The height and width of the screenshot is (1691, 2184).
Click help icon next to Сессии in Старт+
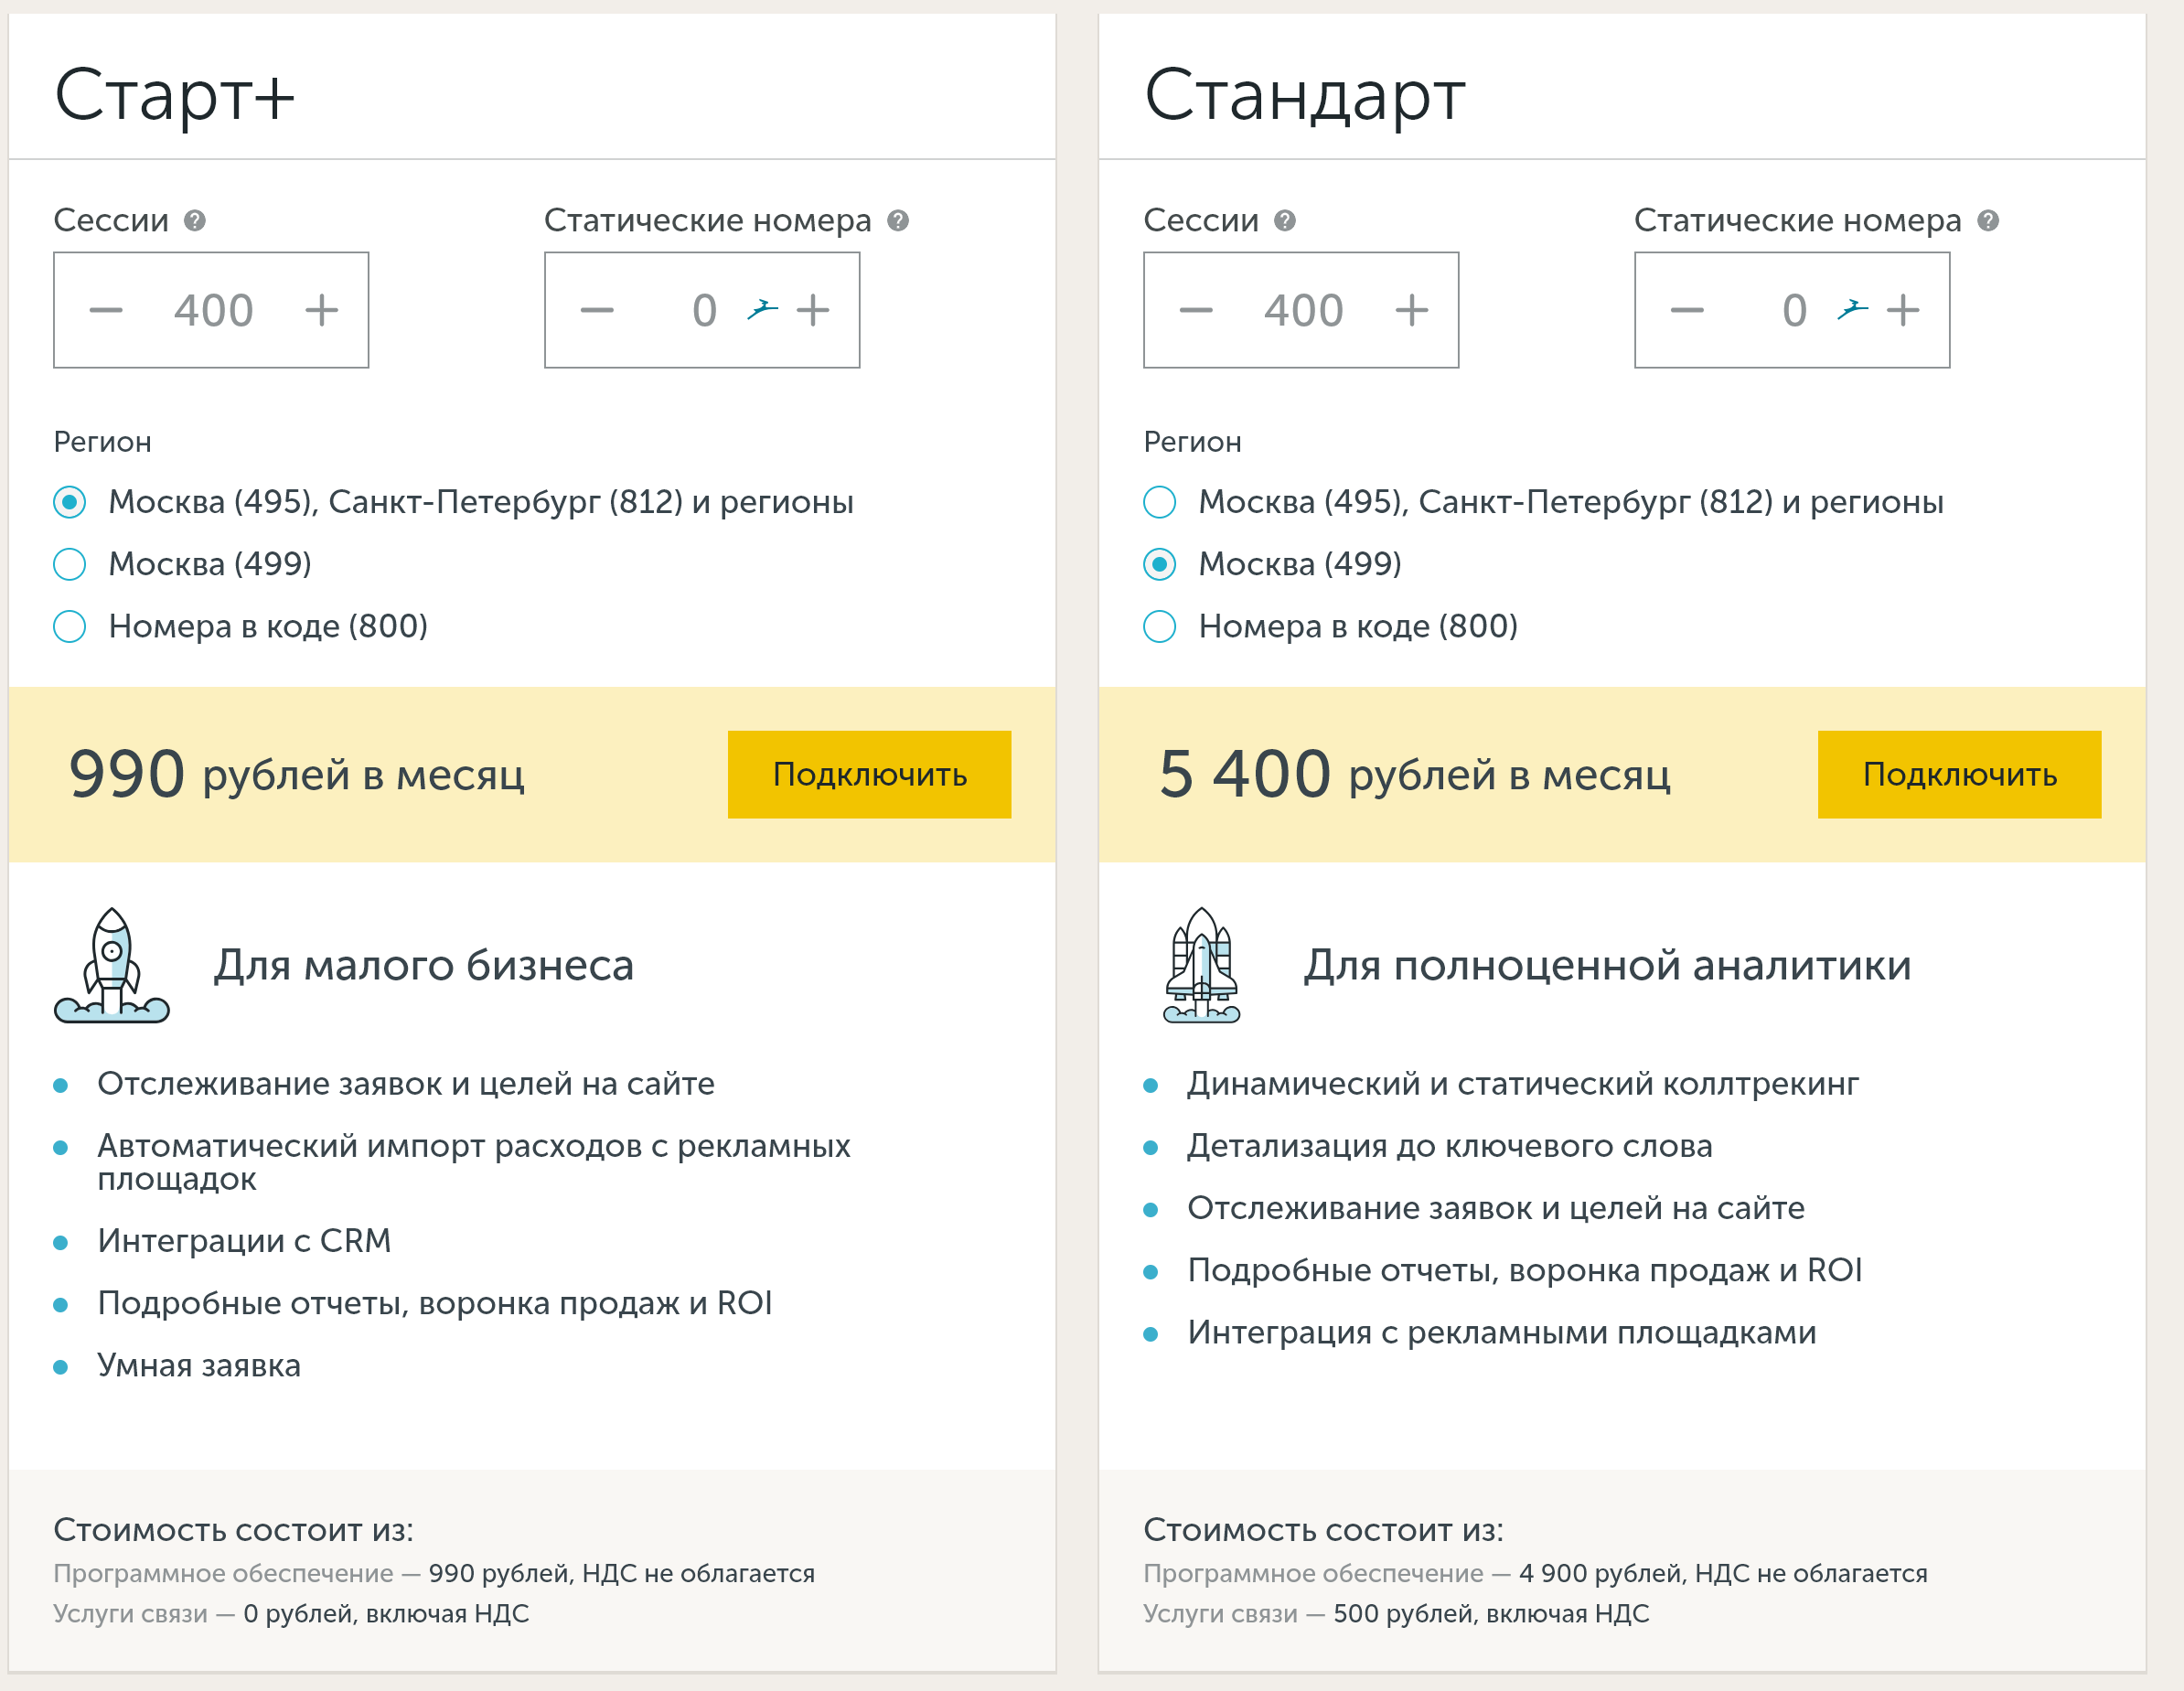195,220
